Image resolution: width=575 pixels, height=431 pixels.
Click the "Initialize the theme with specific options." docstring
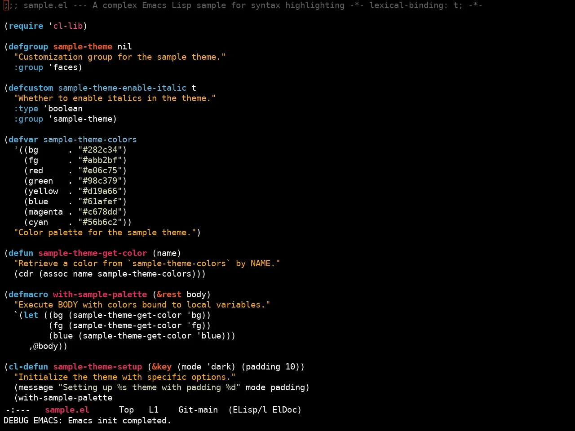point(124,377)
